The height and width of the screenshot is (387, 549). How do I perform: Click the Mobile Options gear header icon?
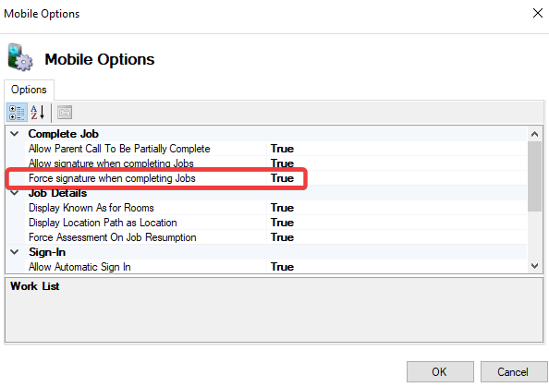pyautogui.click(x=20, y=58)
